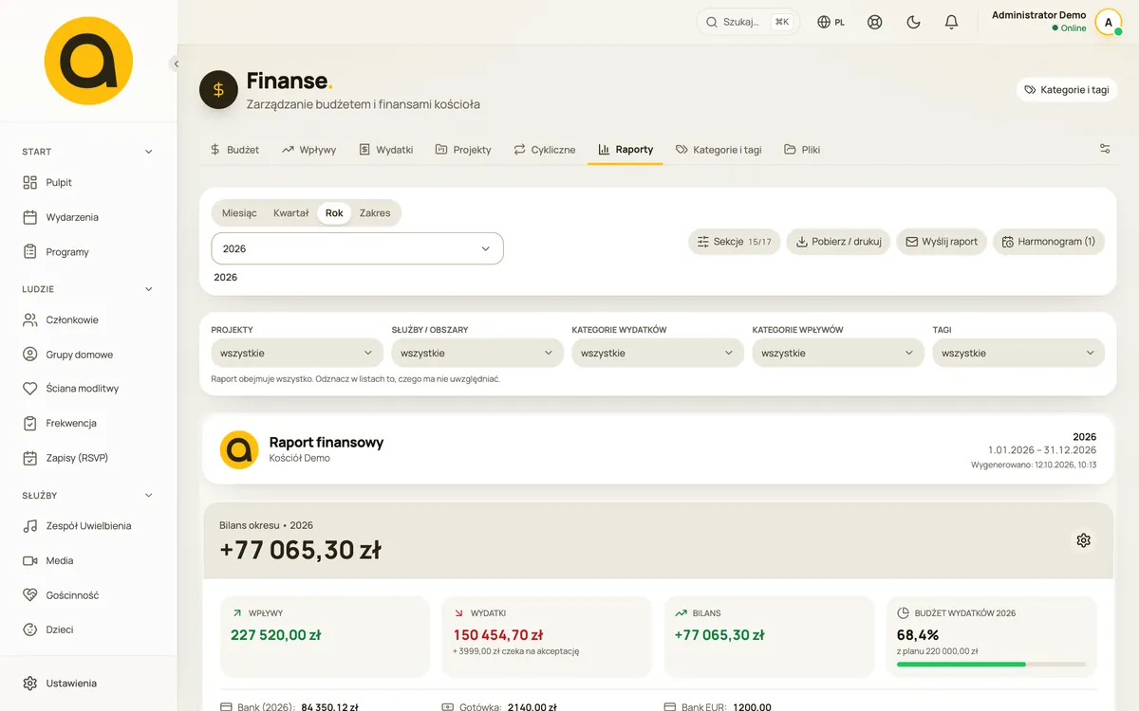Open Zespół Uwielbienia in sidebar
This screenshot has height=711, width=1139.
88,526
